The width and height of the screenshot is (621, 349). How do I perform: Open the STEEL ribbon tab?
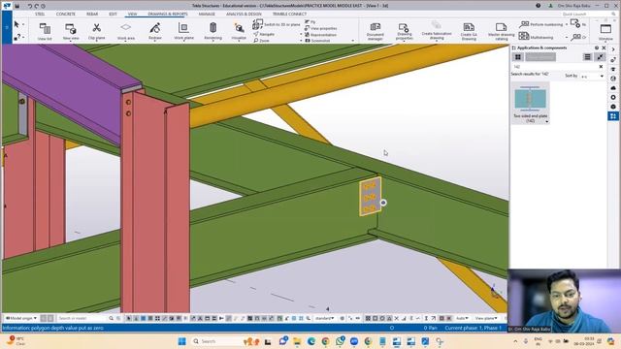40,14
